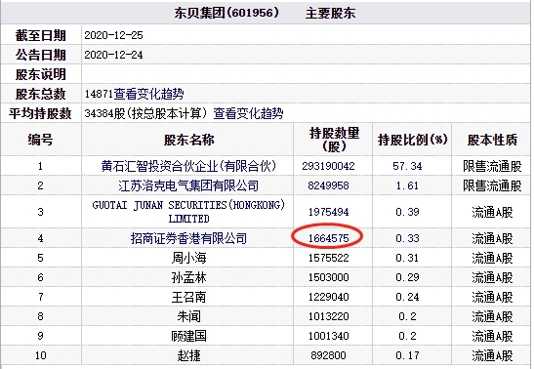Select the text 34384股(按总股本计算)
This screenshot has width=534, height=369.
pyautogui.click(x=145, y=113)
